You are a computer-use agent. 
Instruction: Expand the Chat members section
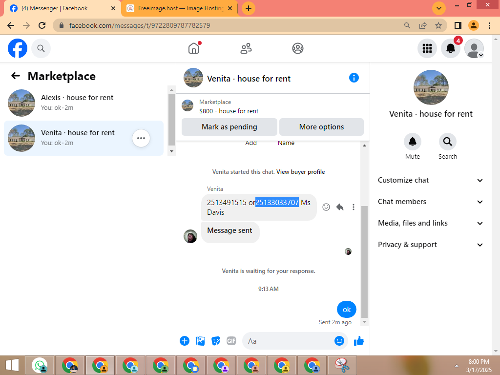click(x=431, y=202)
